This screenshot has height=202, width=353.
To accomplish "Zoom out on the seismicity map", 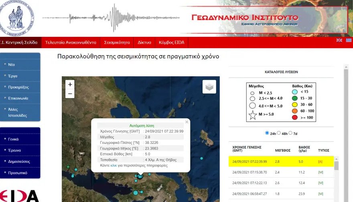I will point(70,93).
